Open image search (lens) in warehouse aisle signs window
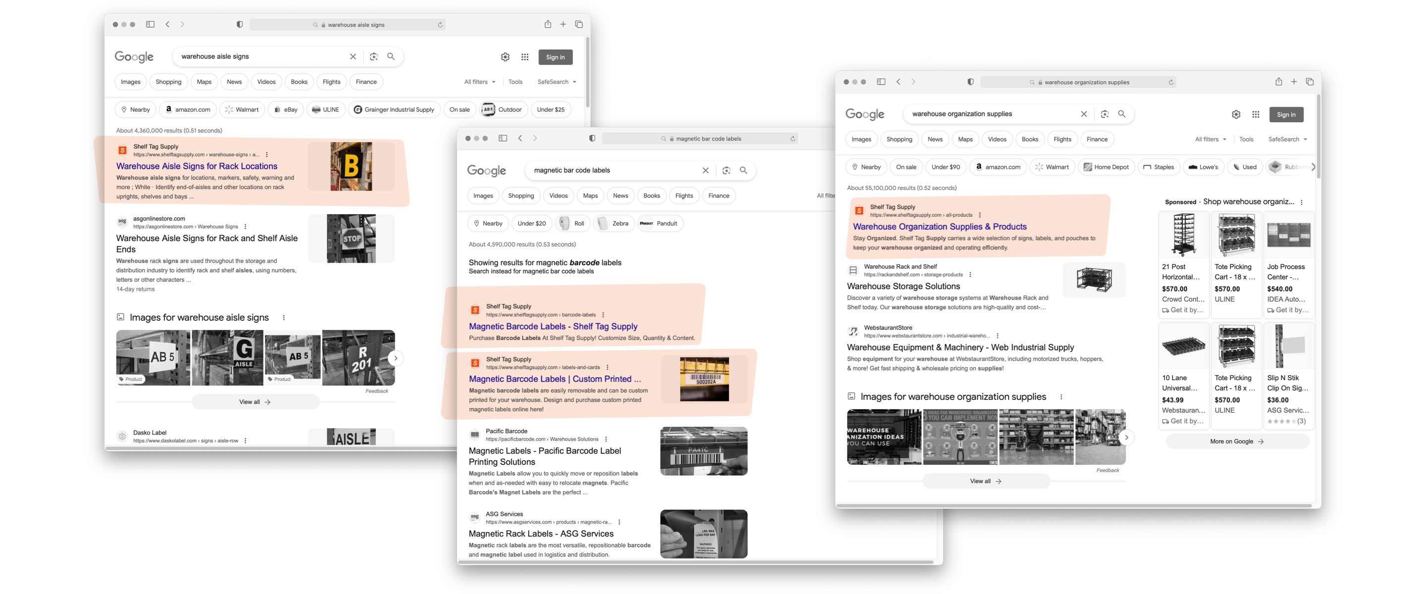Screen dimensions: 1426x594 (374, 56)
